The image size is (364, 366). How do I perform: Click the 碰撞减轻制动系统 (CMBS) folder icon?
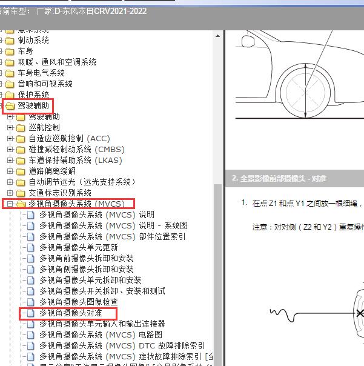(x=21, y=150)
